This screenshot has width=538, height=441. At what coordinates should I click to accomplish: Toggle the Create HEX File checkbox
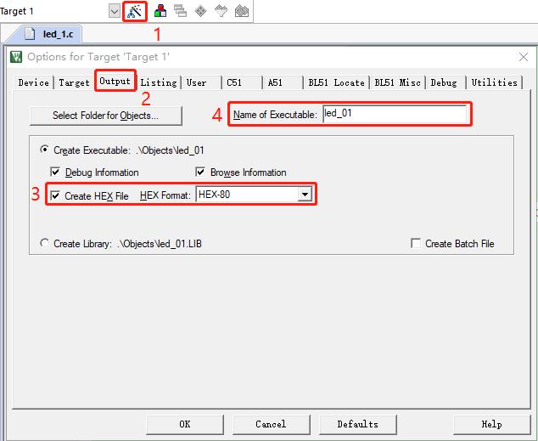(x=55, y=195)
